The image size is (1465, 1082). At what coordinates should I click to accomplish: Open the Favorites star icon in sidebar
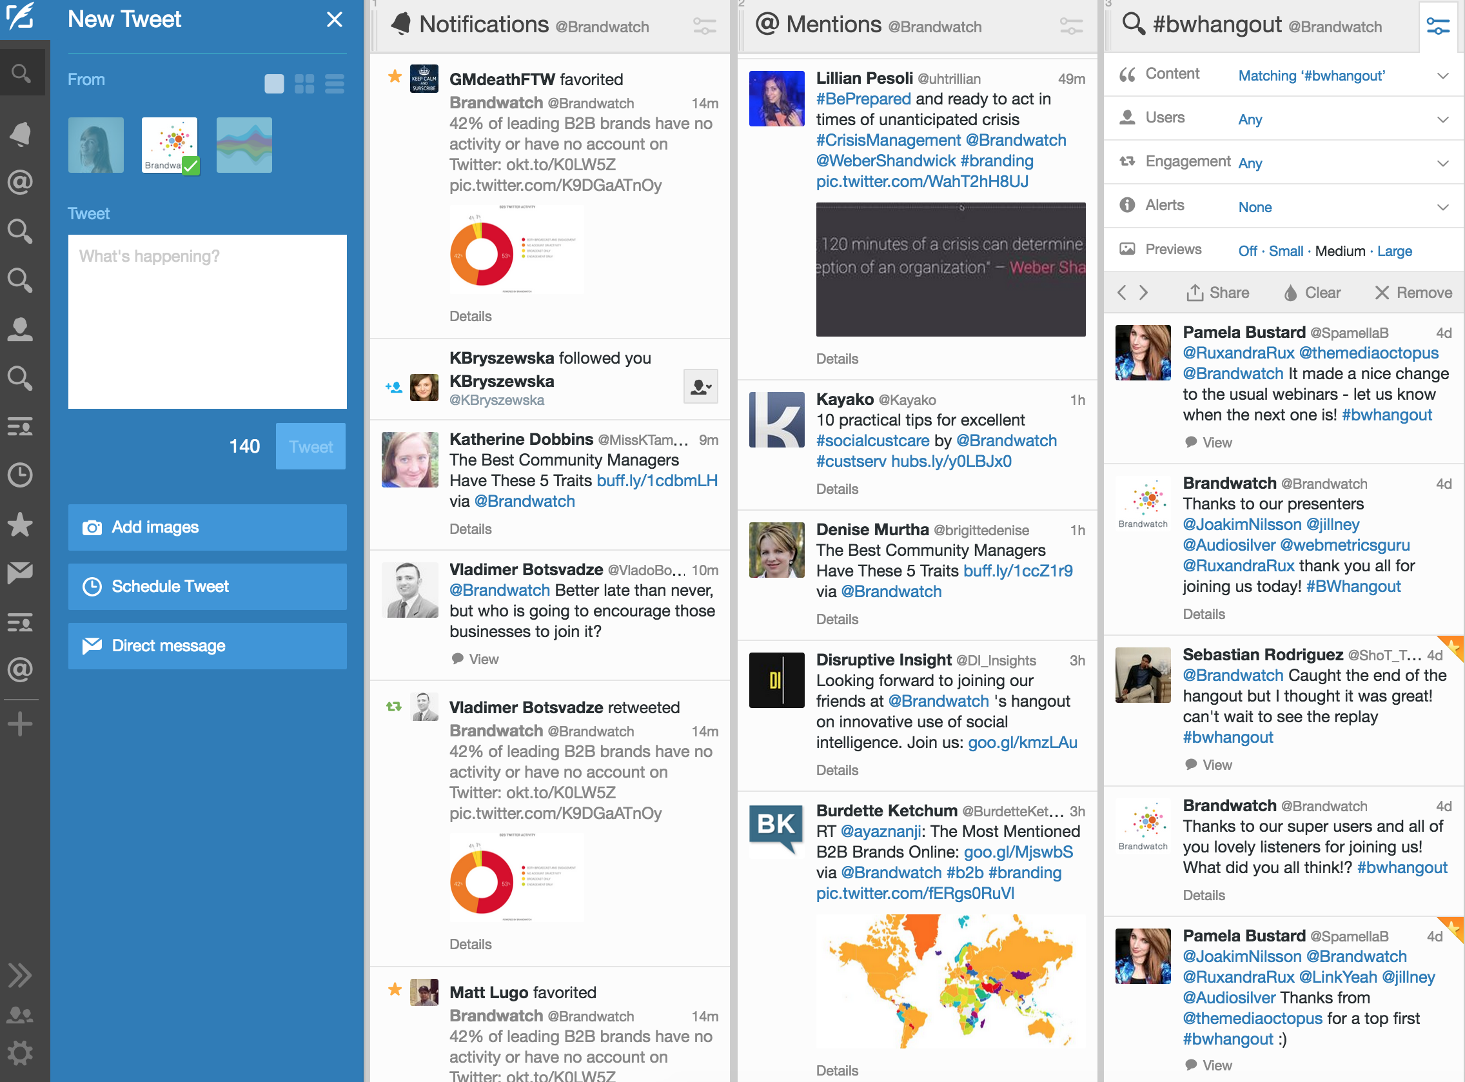click(x=20, y=524)
